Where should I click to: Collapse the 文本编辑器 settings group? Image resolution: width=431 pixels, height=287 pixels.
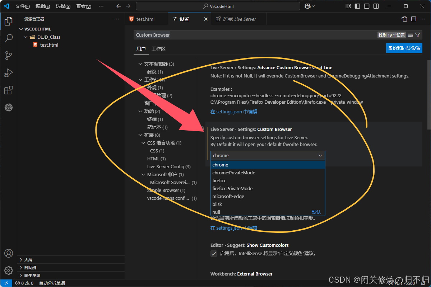(x=140, y=64)
